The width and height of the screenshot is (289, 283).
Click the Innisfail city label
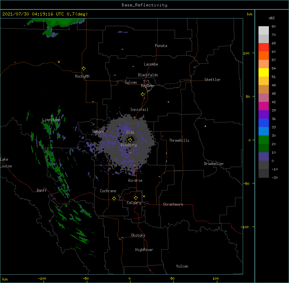pyautogui.click(x=139, y=110)
